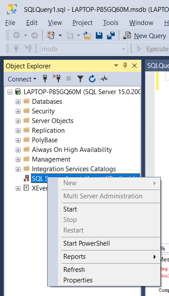The width and height of the screenshot is (169, 296).
Task: Open the Activity Monitor pulse icon
Action: pos(104,78)
